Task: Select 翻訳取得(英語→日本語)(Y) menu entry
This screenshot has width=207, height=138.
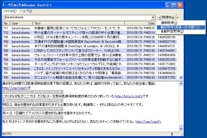Action: (181, 27)
